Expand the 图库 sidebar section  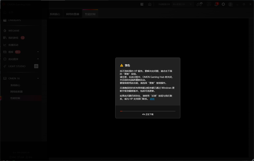tap(38, 52)
